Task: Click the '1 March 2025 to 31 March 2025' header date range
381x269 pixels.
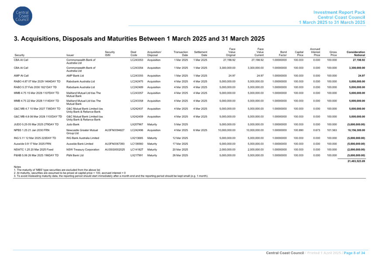Action: 332,22
